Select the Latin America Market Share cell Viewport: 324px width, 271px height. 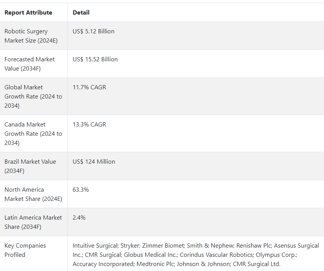pyautogui.click(x=33, y=222)
